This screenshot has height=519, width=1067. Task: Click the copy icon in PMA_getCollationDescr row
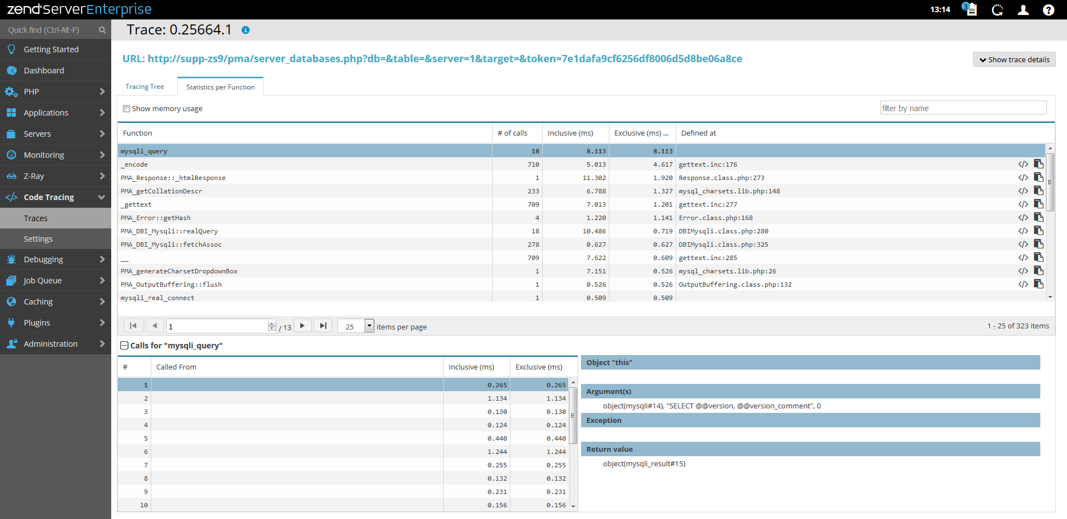[x=1038, y=191]
